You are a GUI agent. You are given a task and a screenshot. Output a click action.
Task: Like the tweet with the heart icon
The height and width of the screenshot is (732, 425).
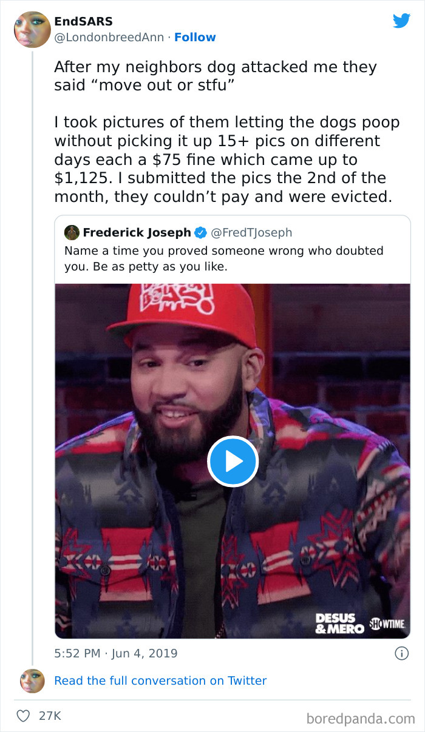click(x=22, y=716)
